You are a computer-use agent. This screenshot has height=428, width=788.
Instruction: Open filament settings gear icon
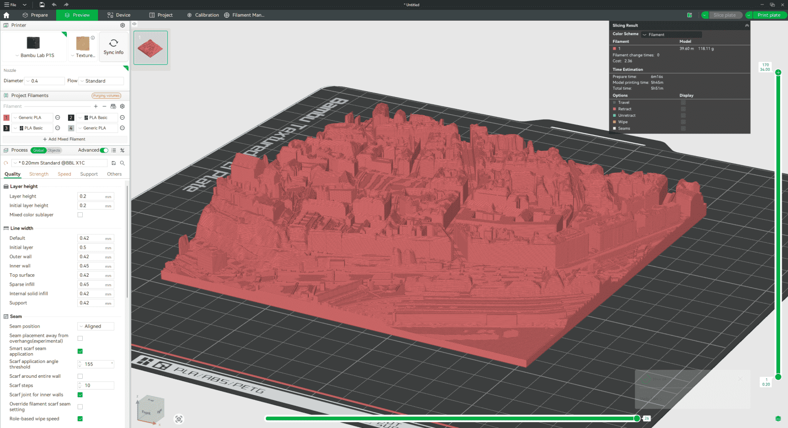click(123, 106)
